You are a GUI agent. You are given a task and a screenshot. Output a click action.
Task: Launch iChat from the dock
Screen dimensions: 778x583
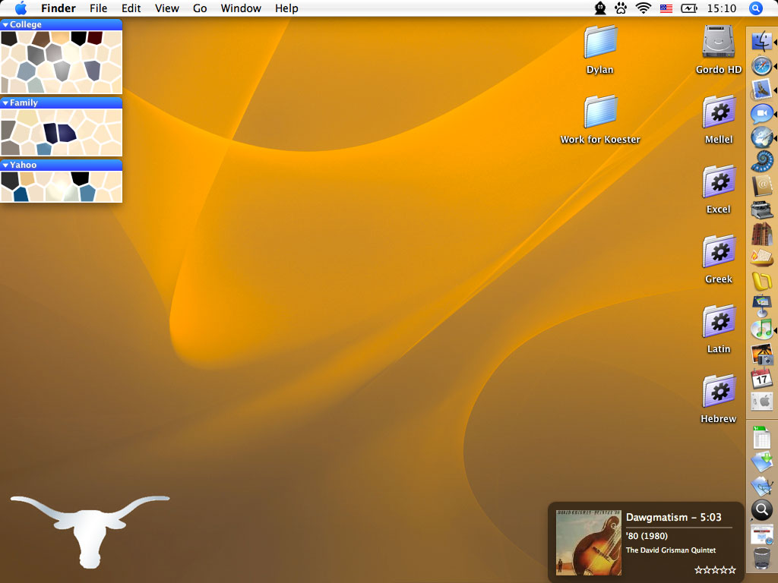pos(761,114)
